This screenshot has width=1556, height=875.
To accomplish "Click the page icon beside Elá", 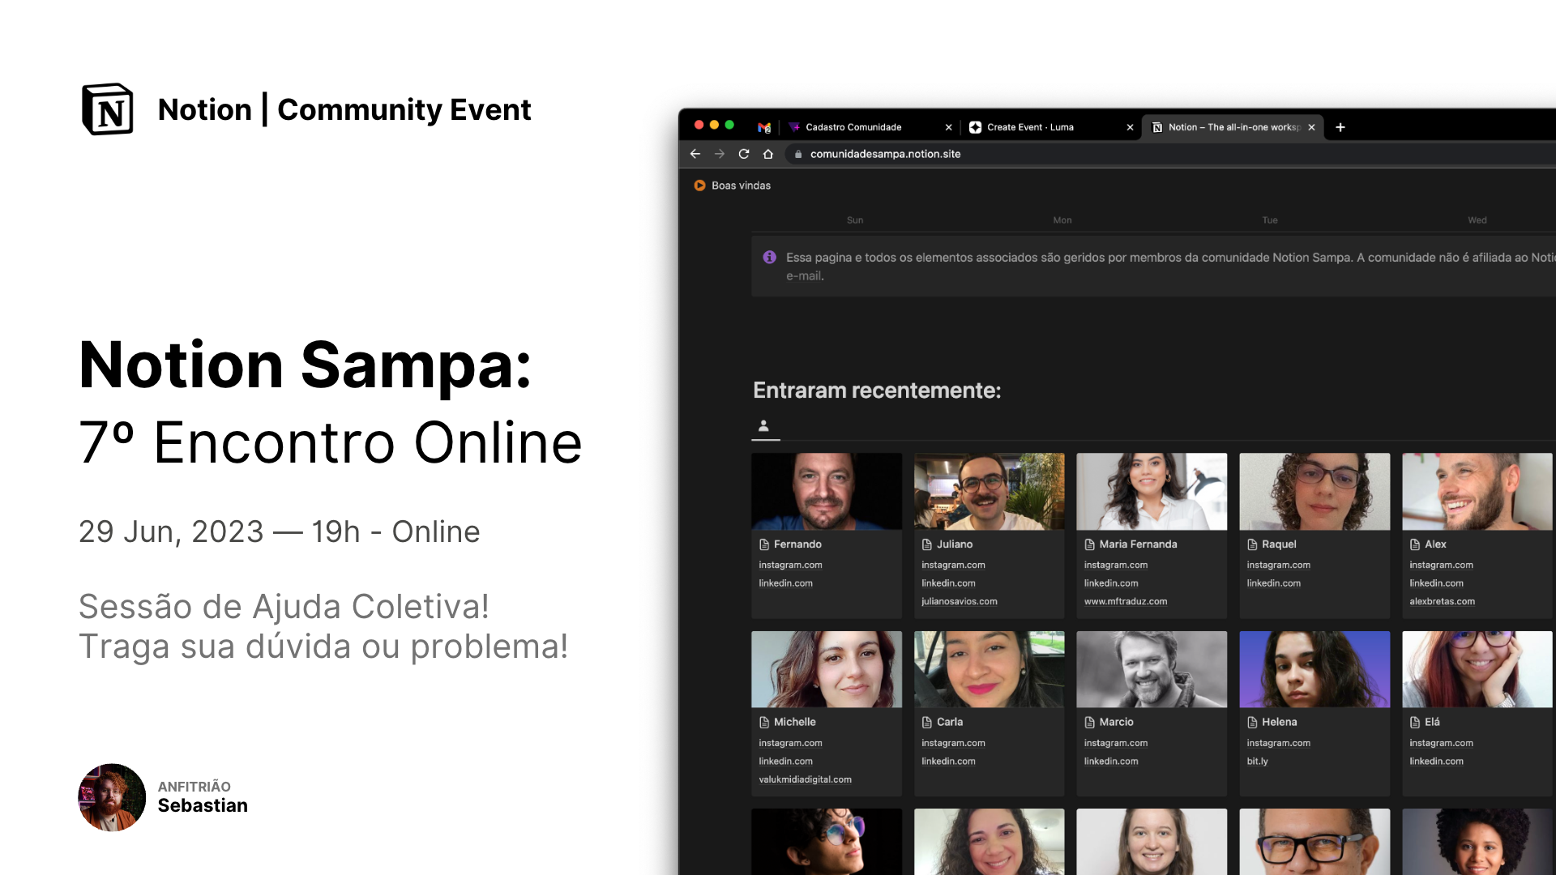I will pyautogui.click(x=1415, y=722).
